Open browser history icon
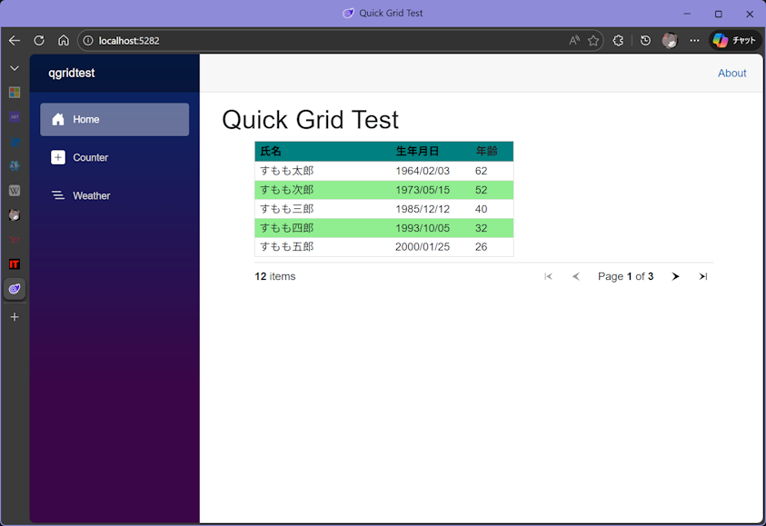766x526 pixels. pyautogui.click(x=645, y=41)
